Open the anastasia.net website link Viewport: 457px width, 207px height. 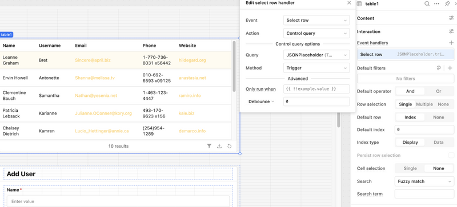[193, 78]
